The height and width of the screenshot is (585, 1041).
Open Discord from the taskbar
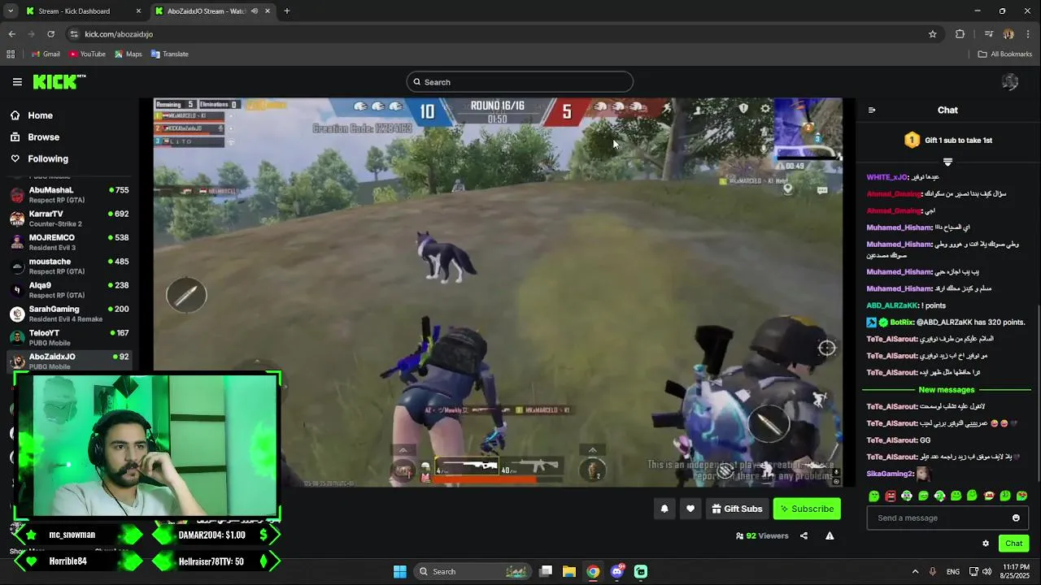tap(617, 571)
